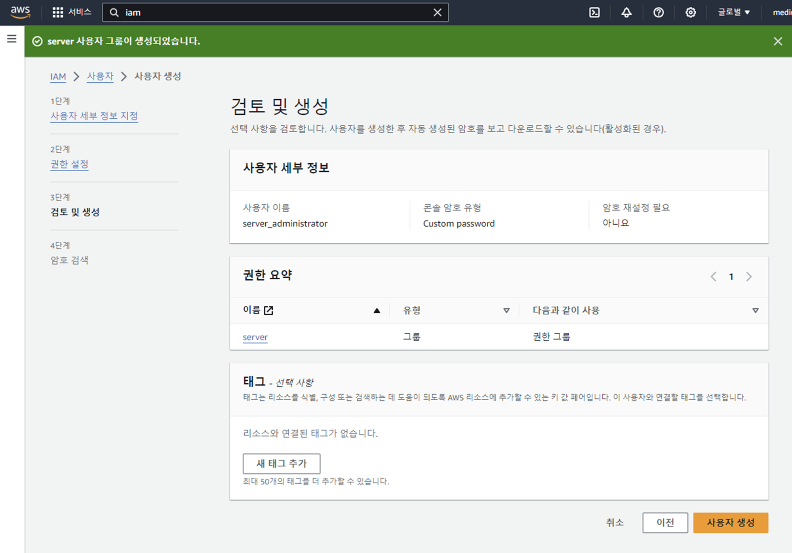Click the 새 태그 추가 button
The image size is (792, 553).
(281, 463)
